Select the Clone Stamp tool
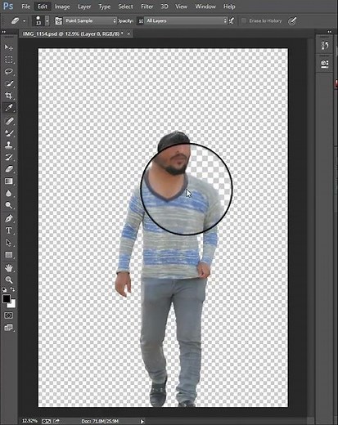The image size is (338, 425). (8, 145)
